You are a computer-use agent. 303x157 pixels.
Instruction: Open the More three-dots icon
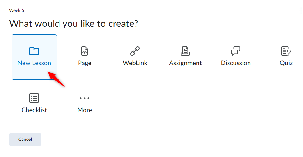coord(85,98)
